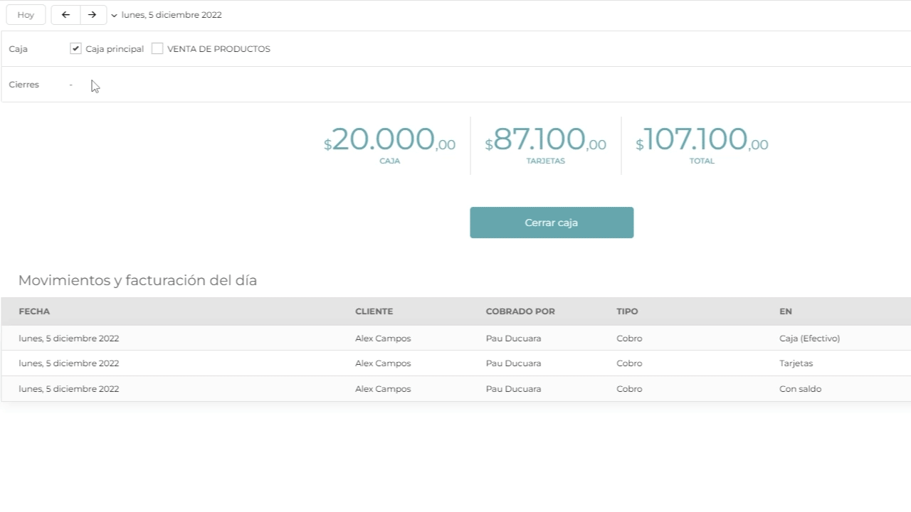
Task: Go to next day with right arrow
Action: pyautogui.click(x=93, y=15)
